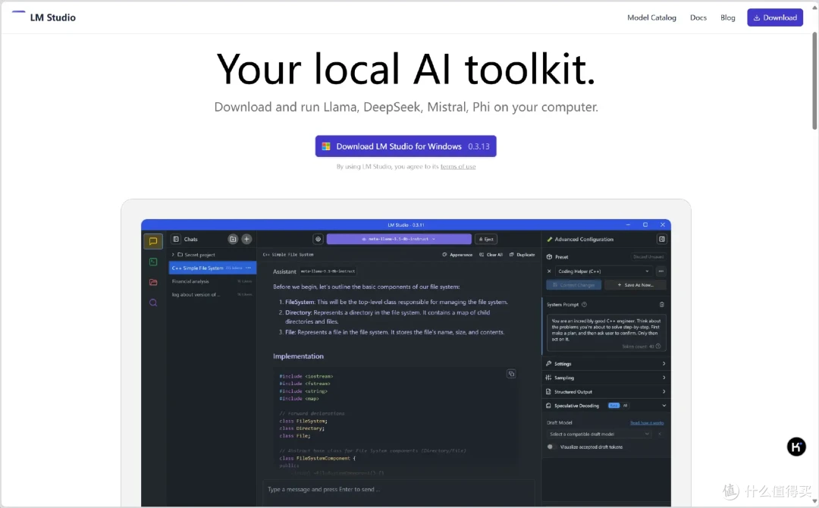Open the Model Catalog page

(x=651, y=17)
